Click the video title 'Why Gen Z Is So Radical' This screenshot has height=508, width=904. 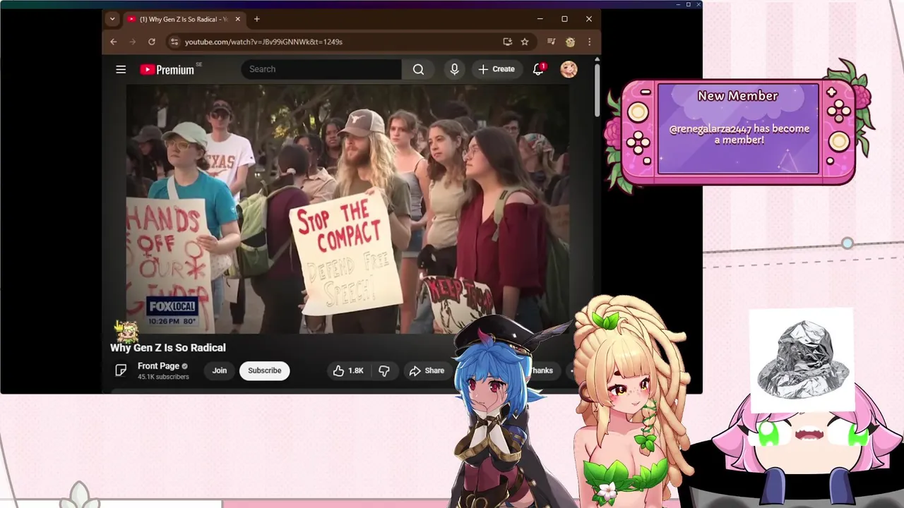coord(168,347)
